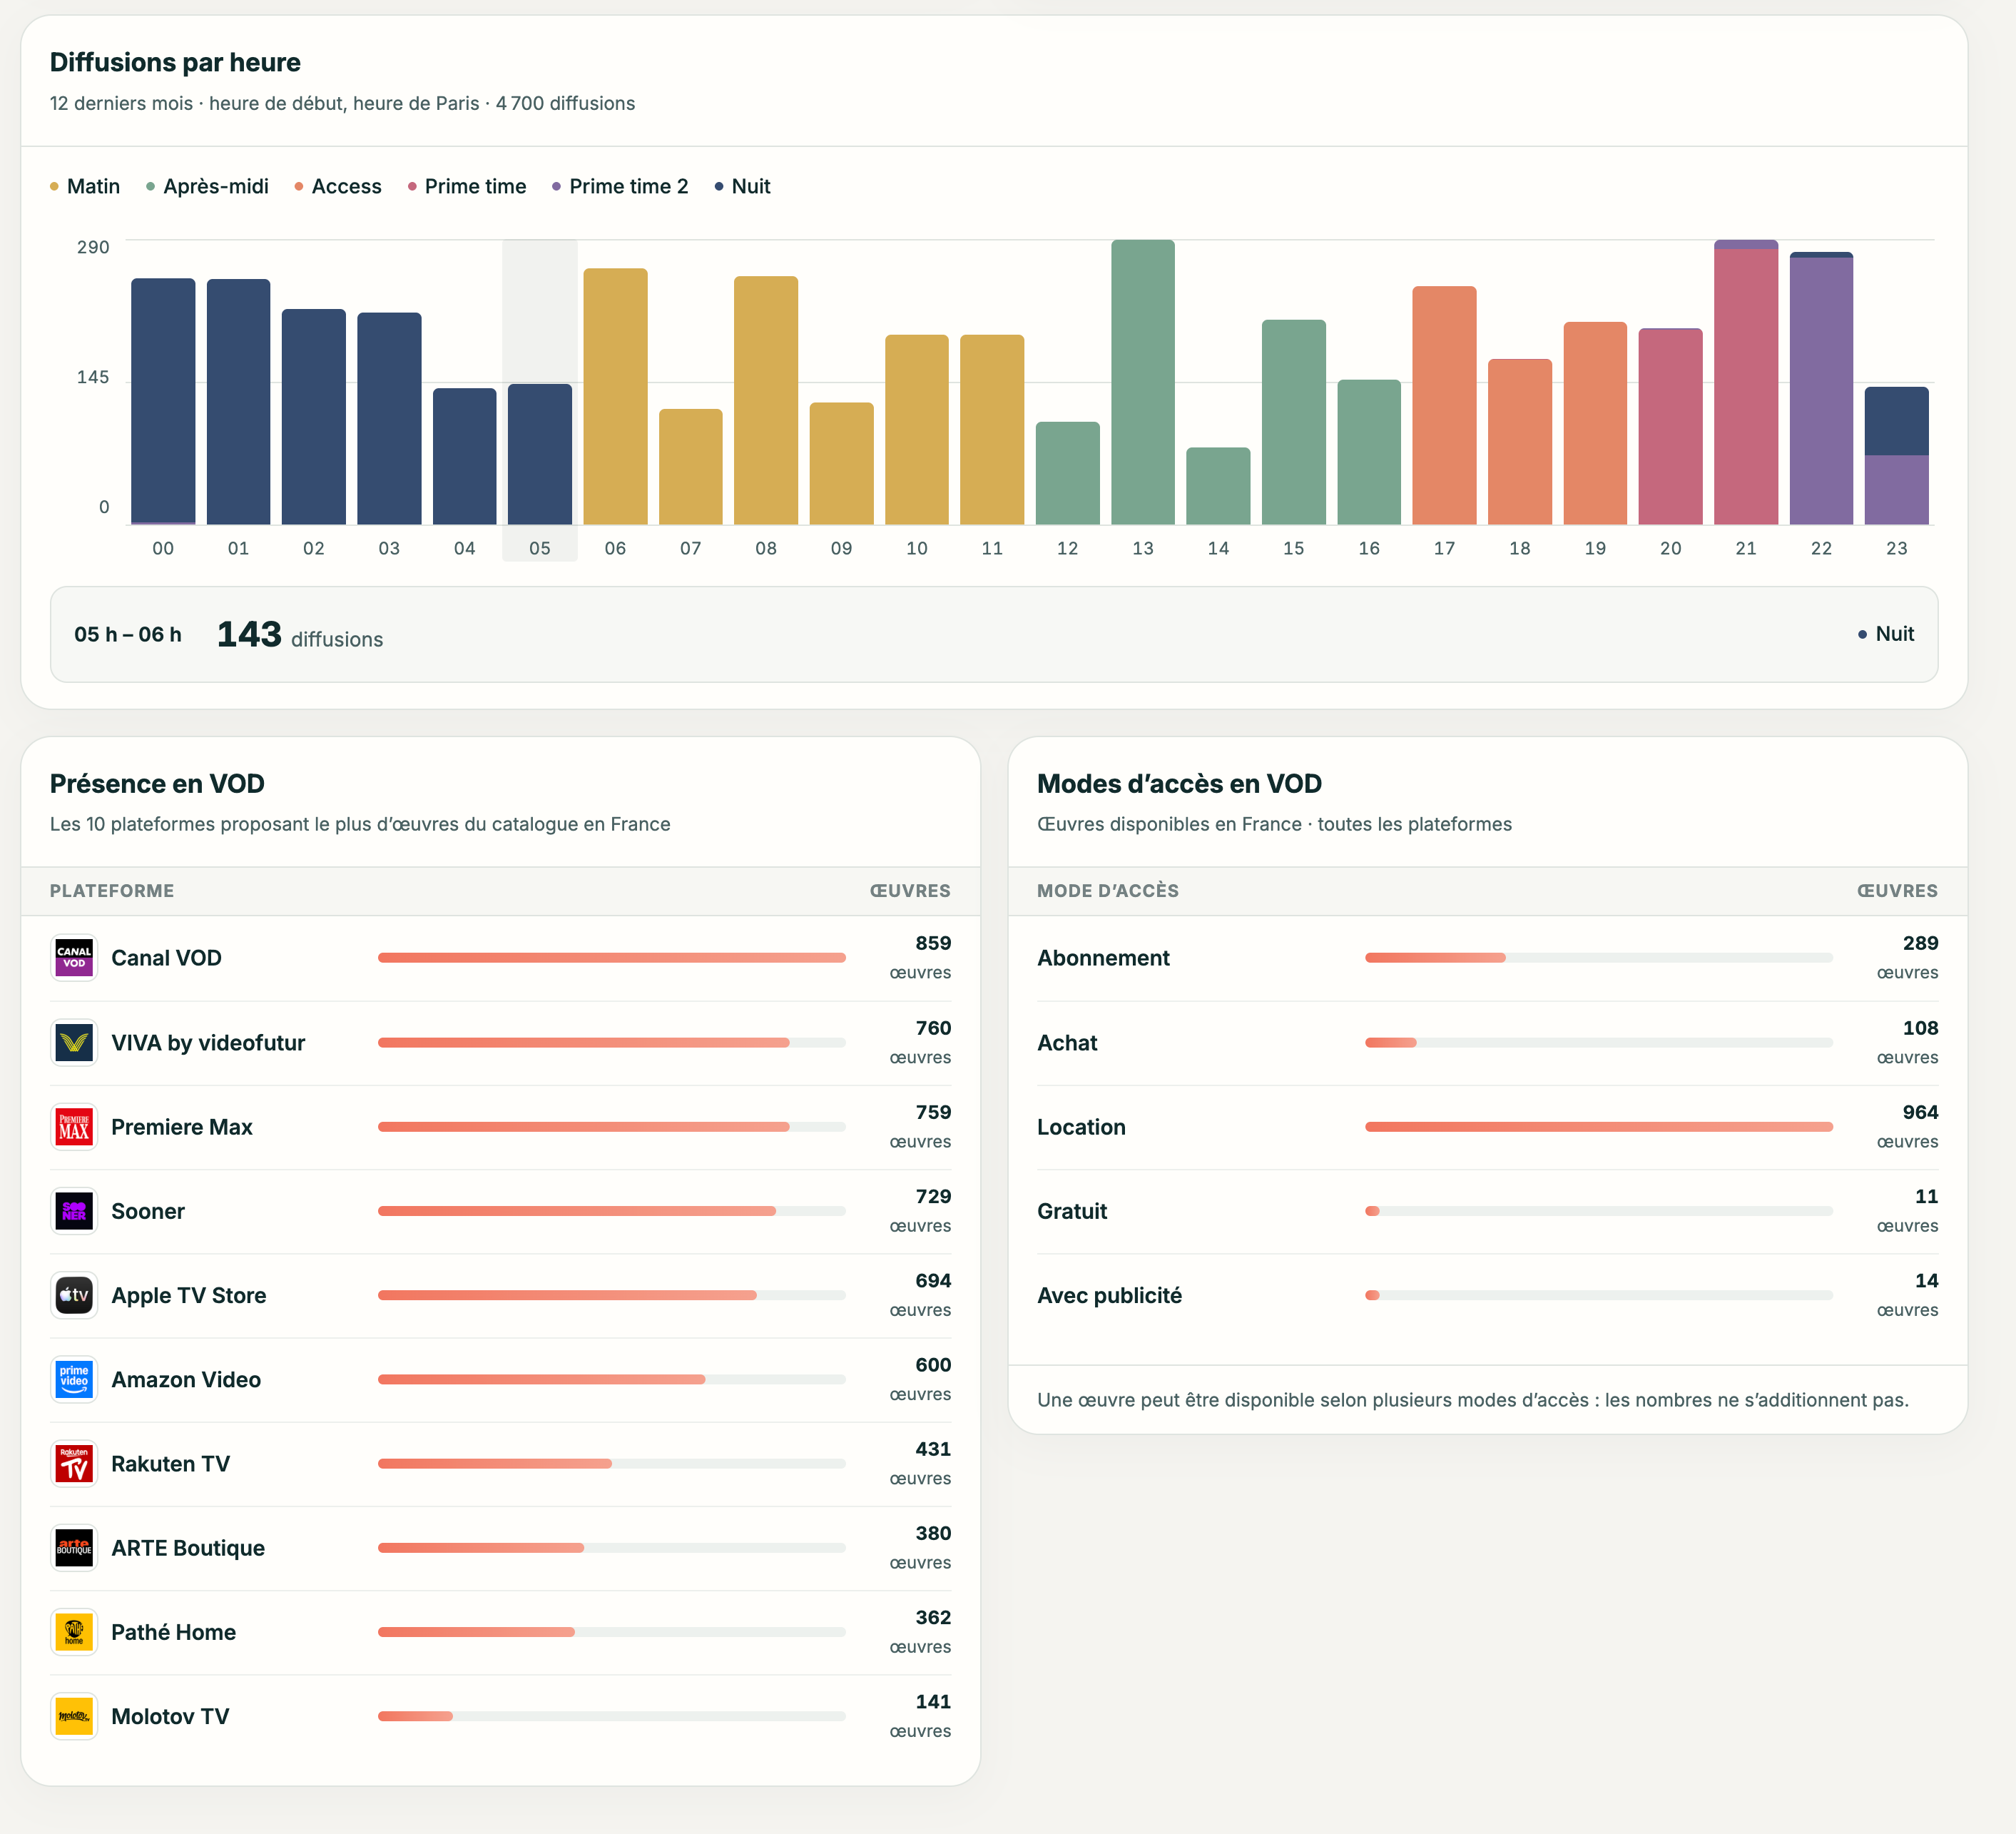Click the PLATEFORME column header
Viewport: 2016px width, 1834px height.
click(x=112, y=891)
